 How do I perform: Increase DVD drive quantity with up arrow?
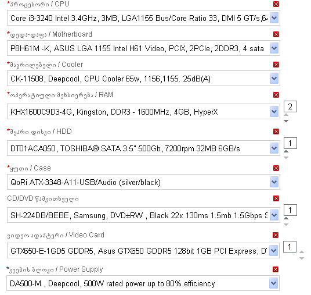[286, 218]
